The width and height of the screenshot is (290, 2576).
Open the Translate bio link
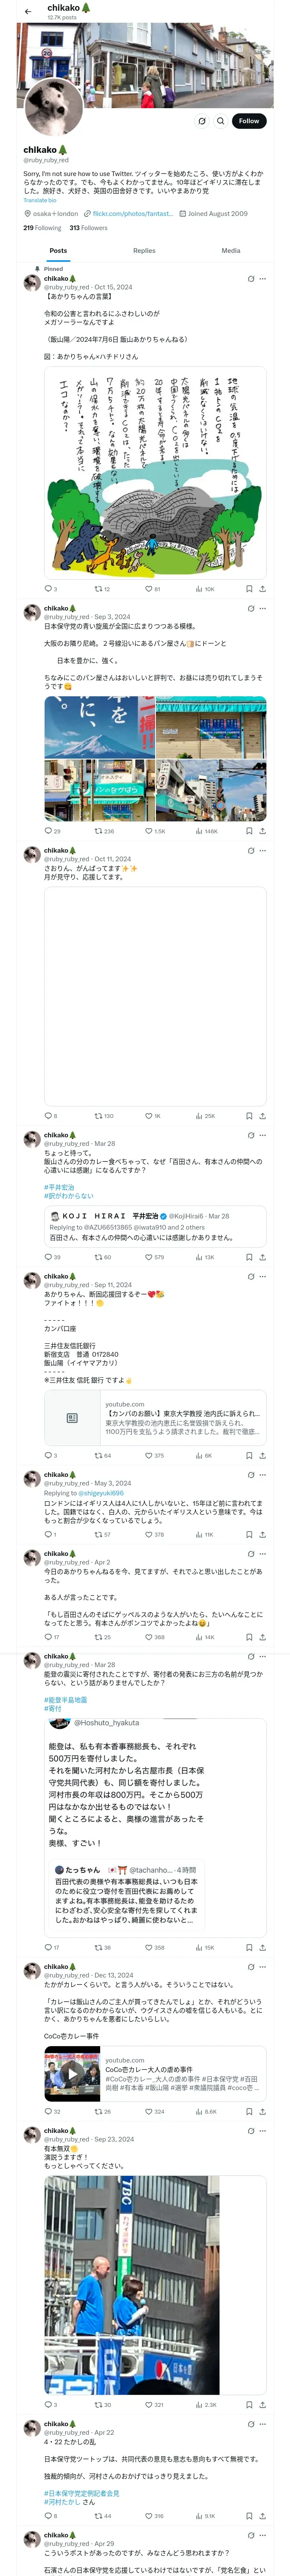[x=40, y=200]
